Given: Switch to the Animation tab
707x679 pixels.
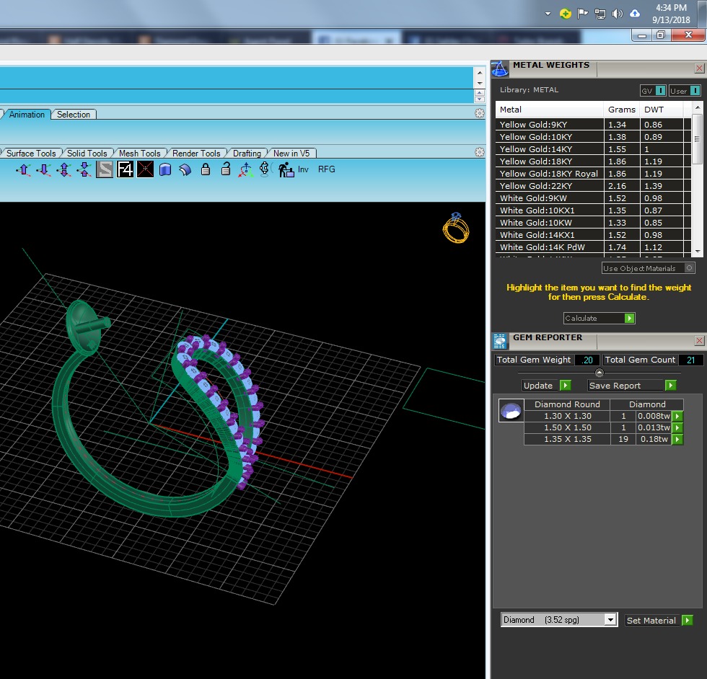Looking at the screenshot, I should [x=27, y=115].
